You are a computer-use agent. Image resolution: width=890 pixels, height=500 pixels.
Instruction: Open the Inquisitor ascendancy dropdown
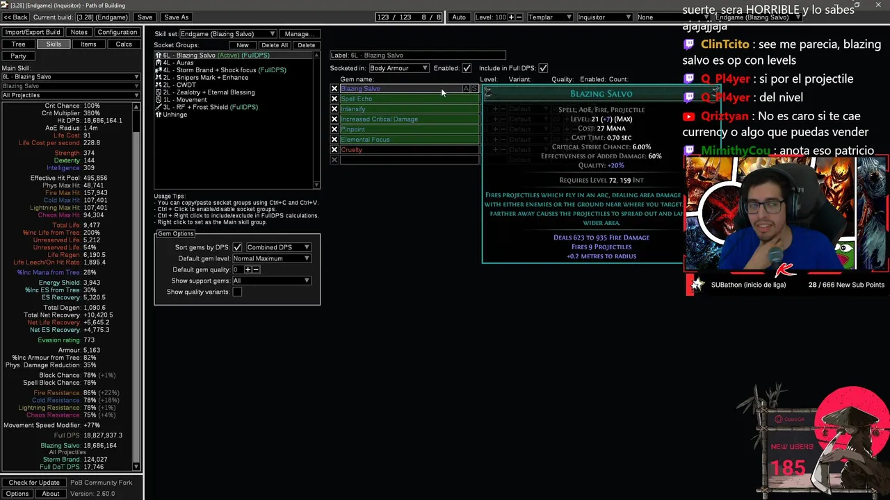click(604, 17)
